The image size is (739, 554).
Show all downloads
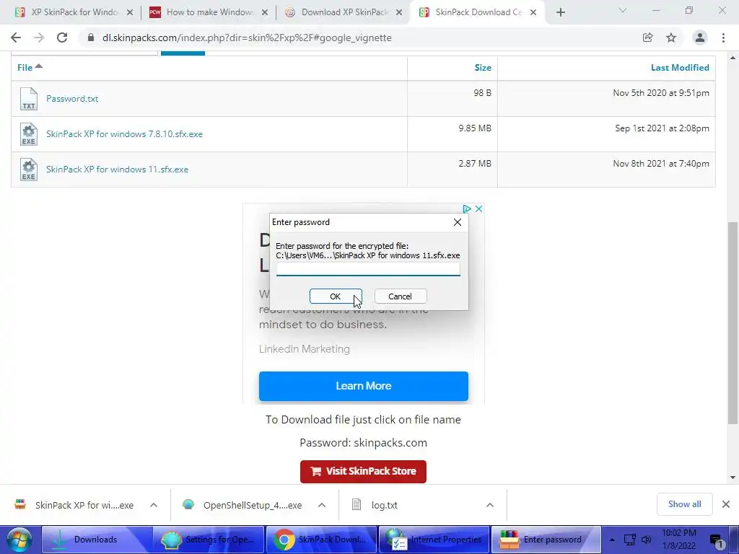[x=684, y=504]
